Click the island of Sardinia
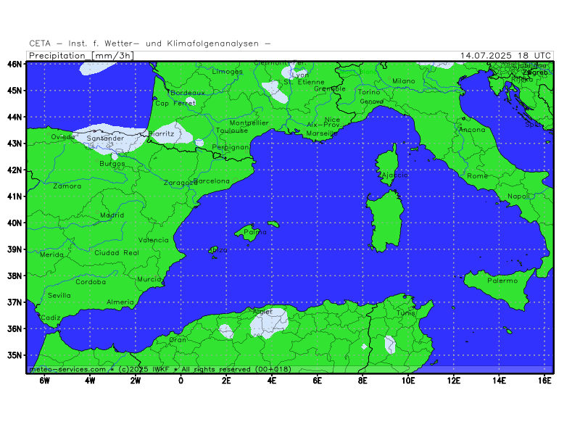The height and width of the screenshot is (435, 580). coord(386,222)
